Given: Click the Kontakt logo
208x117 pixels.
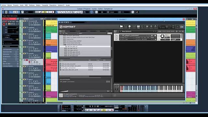Looking at the screenshot, I should (68, 27).
